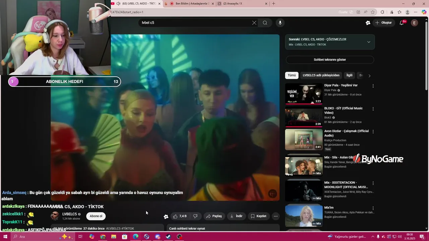Share the video via Paylaş
This screenshot has width=429, height=241.
214,216
